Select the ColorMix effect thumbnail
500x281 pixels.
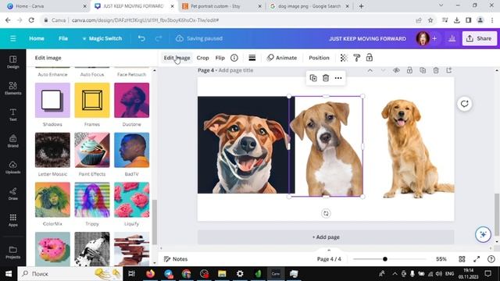52,200
